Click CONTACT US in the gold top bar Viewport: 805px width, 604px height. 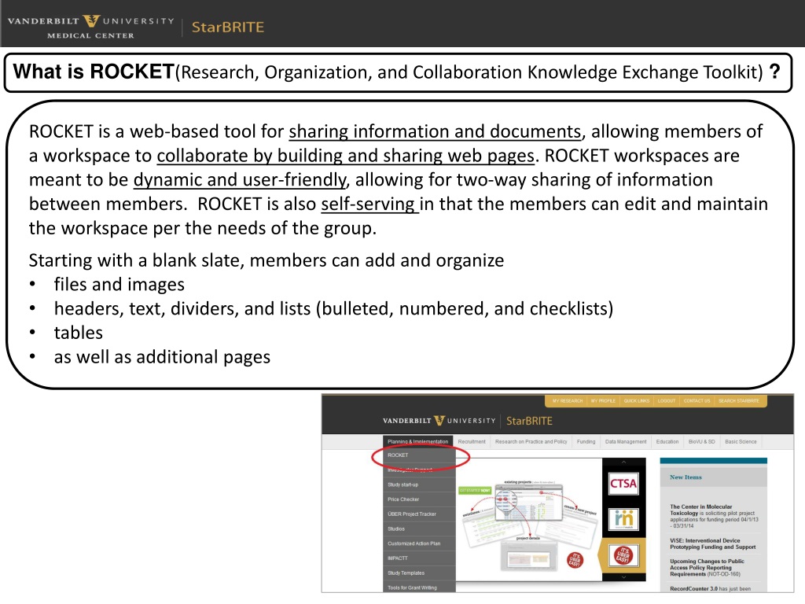click(x=697, y=400)
